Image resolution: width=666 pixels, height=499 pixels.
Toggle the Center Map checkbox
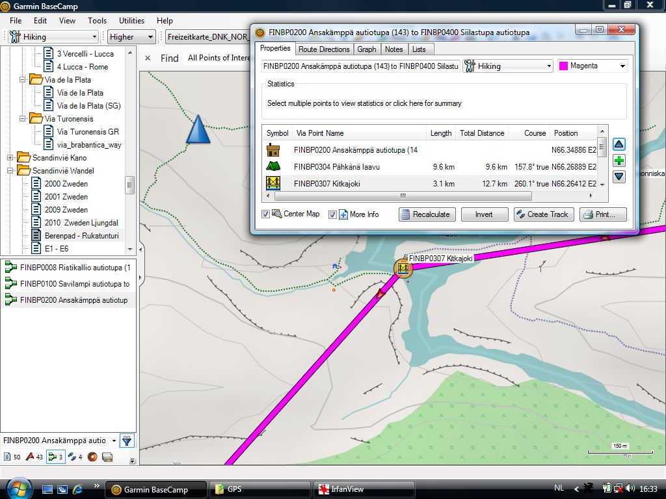tap(265, 214)
